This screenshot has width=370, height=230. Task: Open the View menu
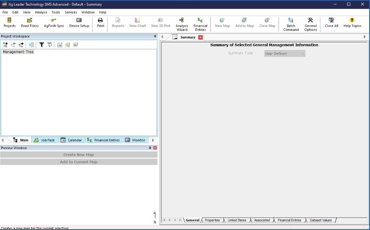[26, 12]
